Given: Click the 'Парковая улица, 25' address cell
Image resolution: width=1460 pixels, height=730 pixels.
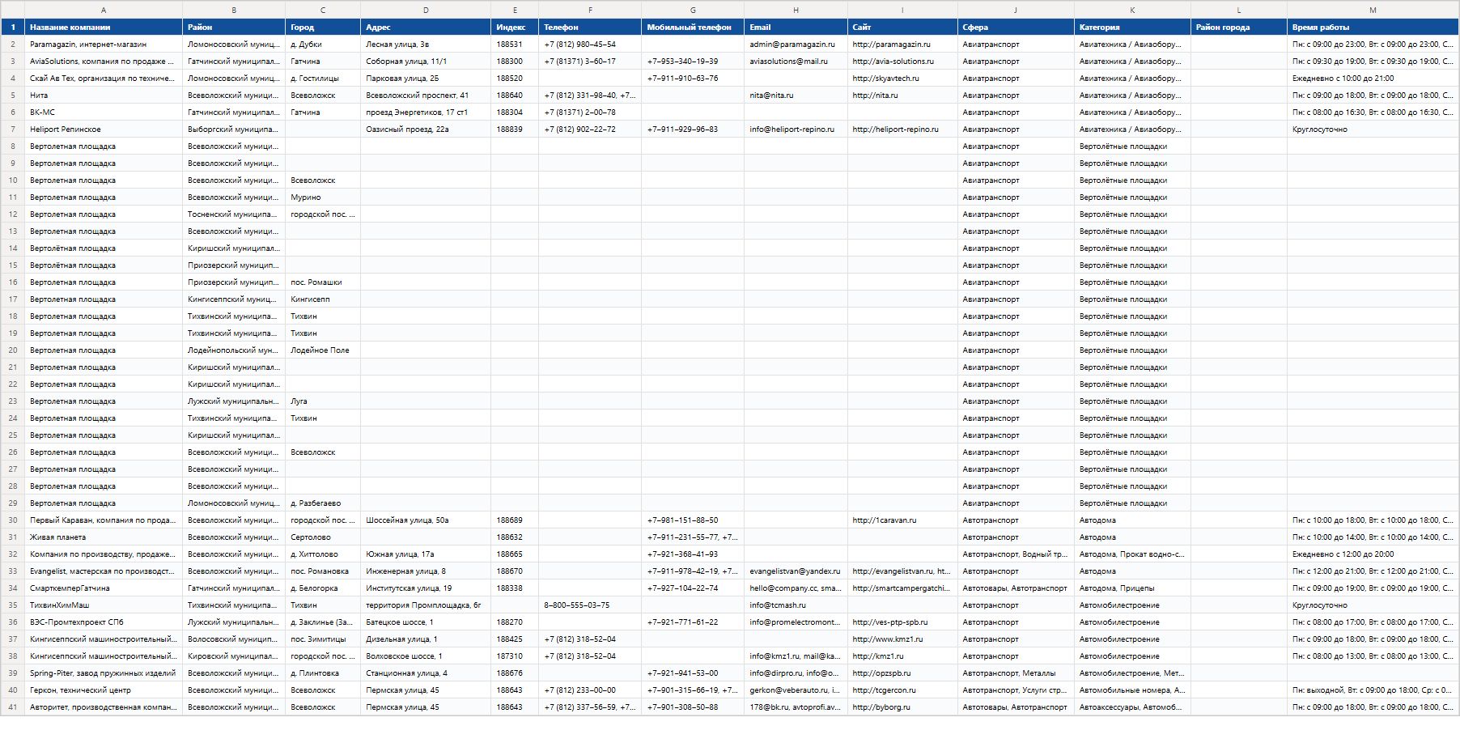Looking at the screenshot, I should tap(426, 79).
